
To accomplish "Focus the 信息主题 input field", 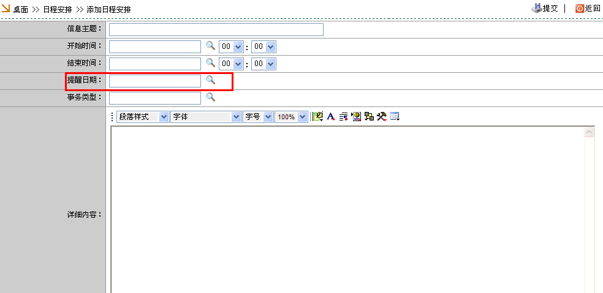I will (216, 29).
